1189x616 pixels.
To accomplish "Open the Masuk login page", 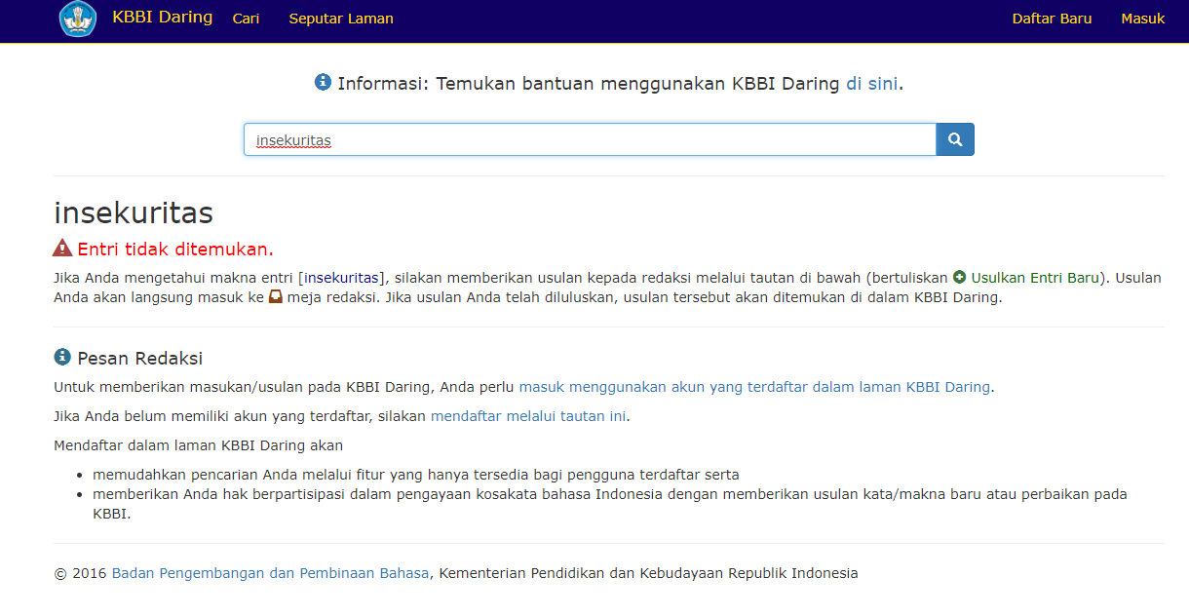I will pos(1142,19).
